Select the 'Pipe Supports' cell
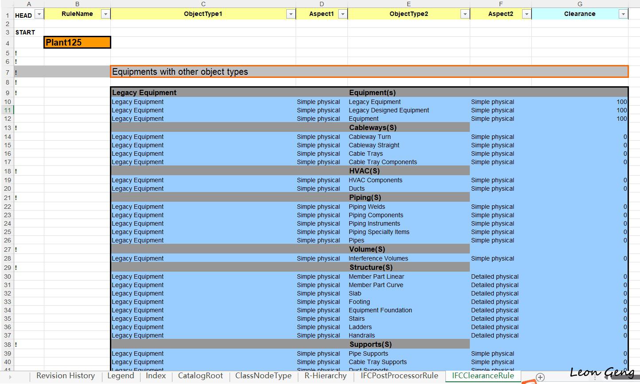Screen dimensions: 640x384 (x=409, y=353)
